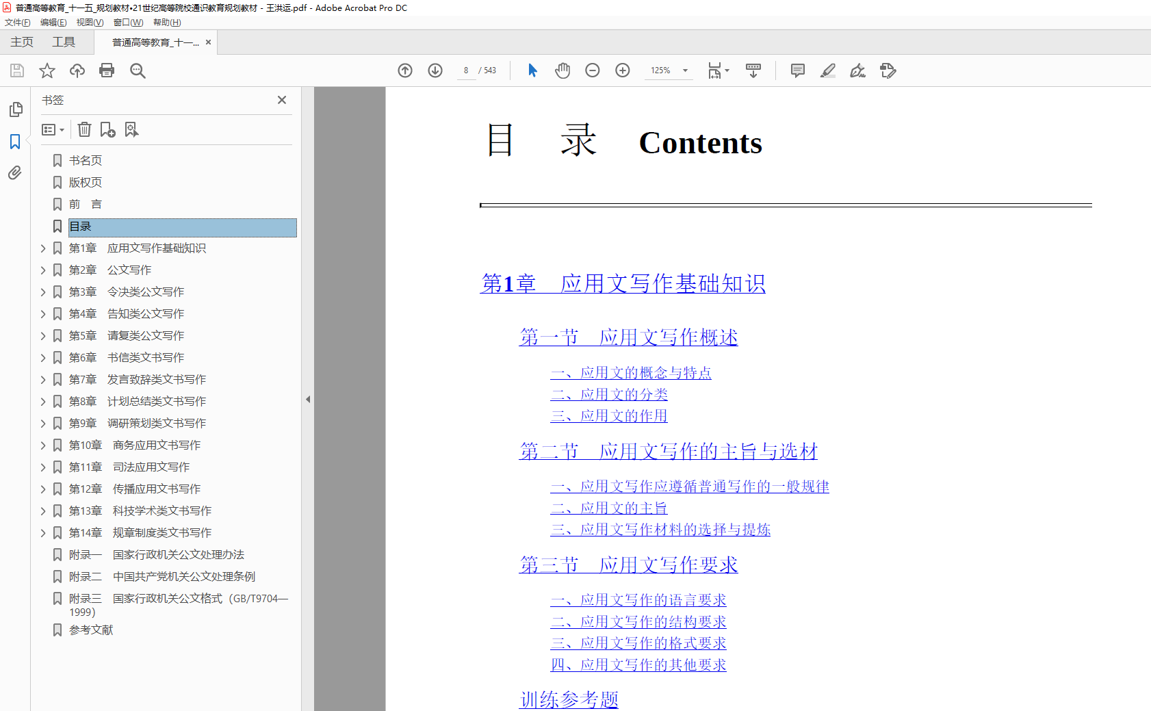Create a new bookmark
Screen dimensions: 1151x711
[x=107, y=129]
